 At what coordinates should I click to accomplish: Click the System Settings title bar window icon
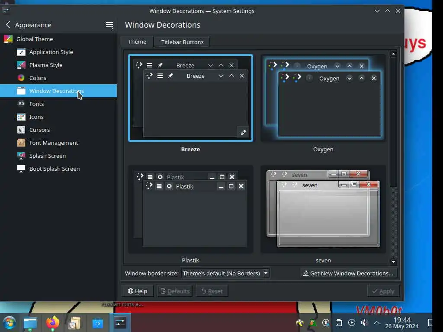click(6, 11)
